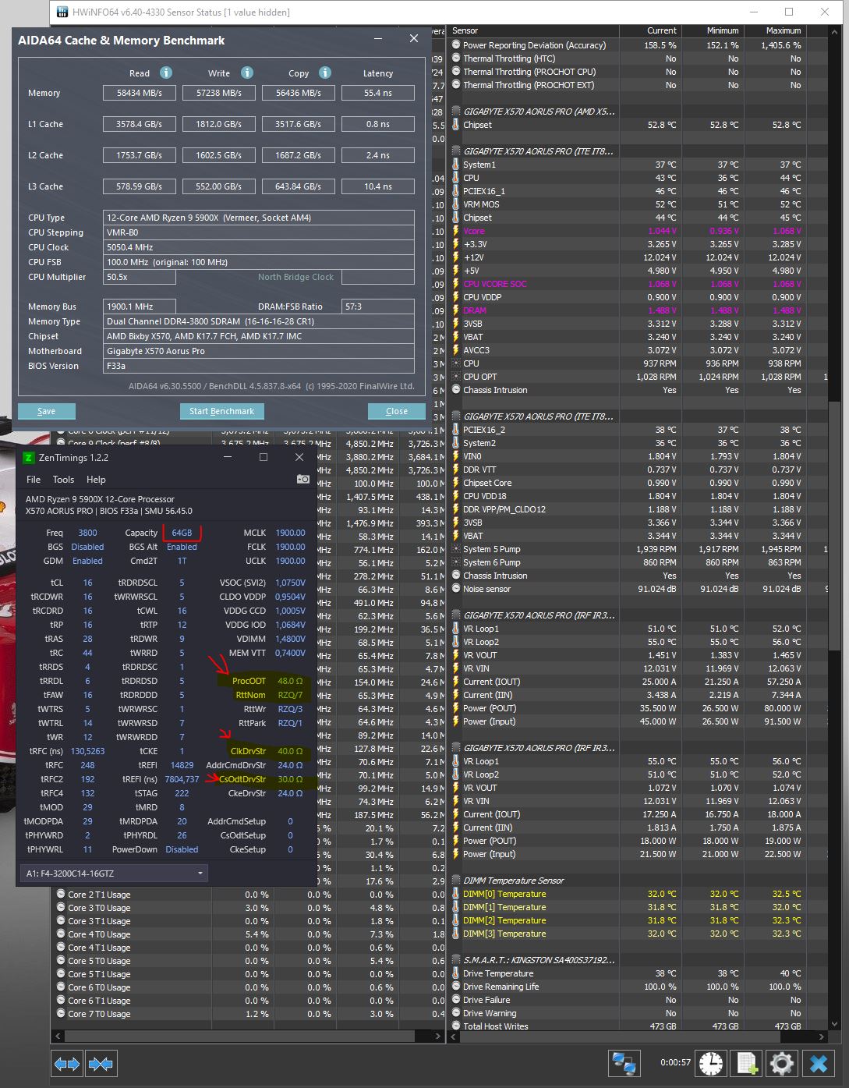The width and height of the screenshot is (849, 1088).
Task: Open the Tools menu in ZenTimings
Action: click(x=63, y=480)
